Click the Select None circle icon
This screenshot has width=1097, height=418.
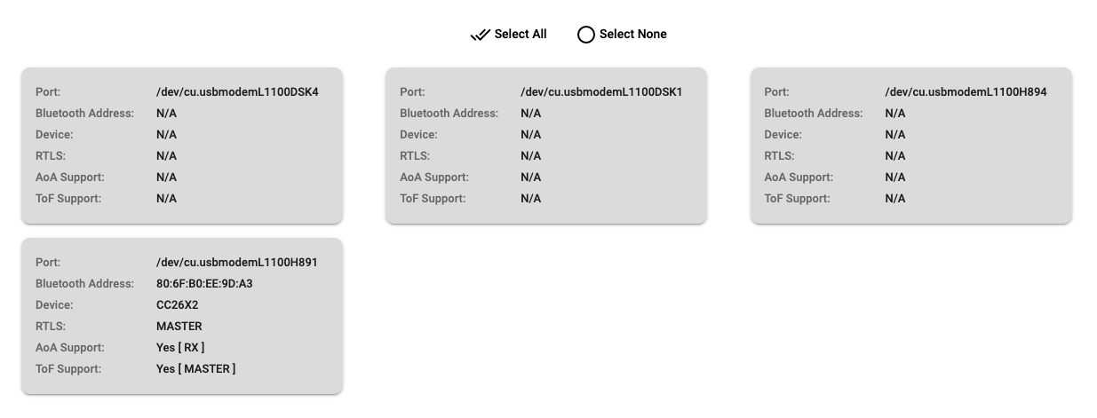pos(586,35)
